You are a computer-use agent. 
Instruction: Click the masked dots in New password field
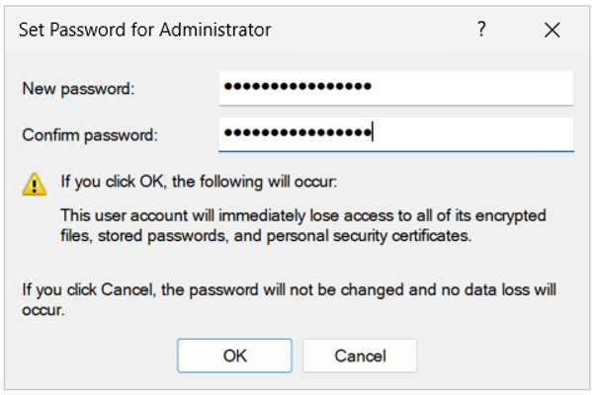click(x=298, y=87)
